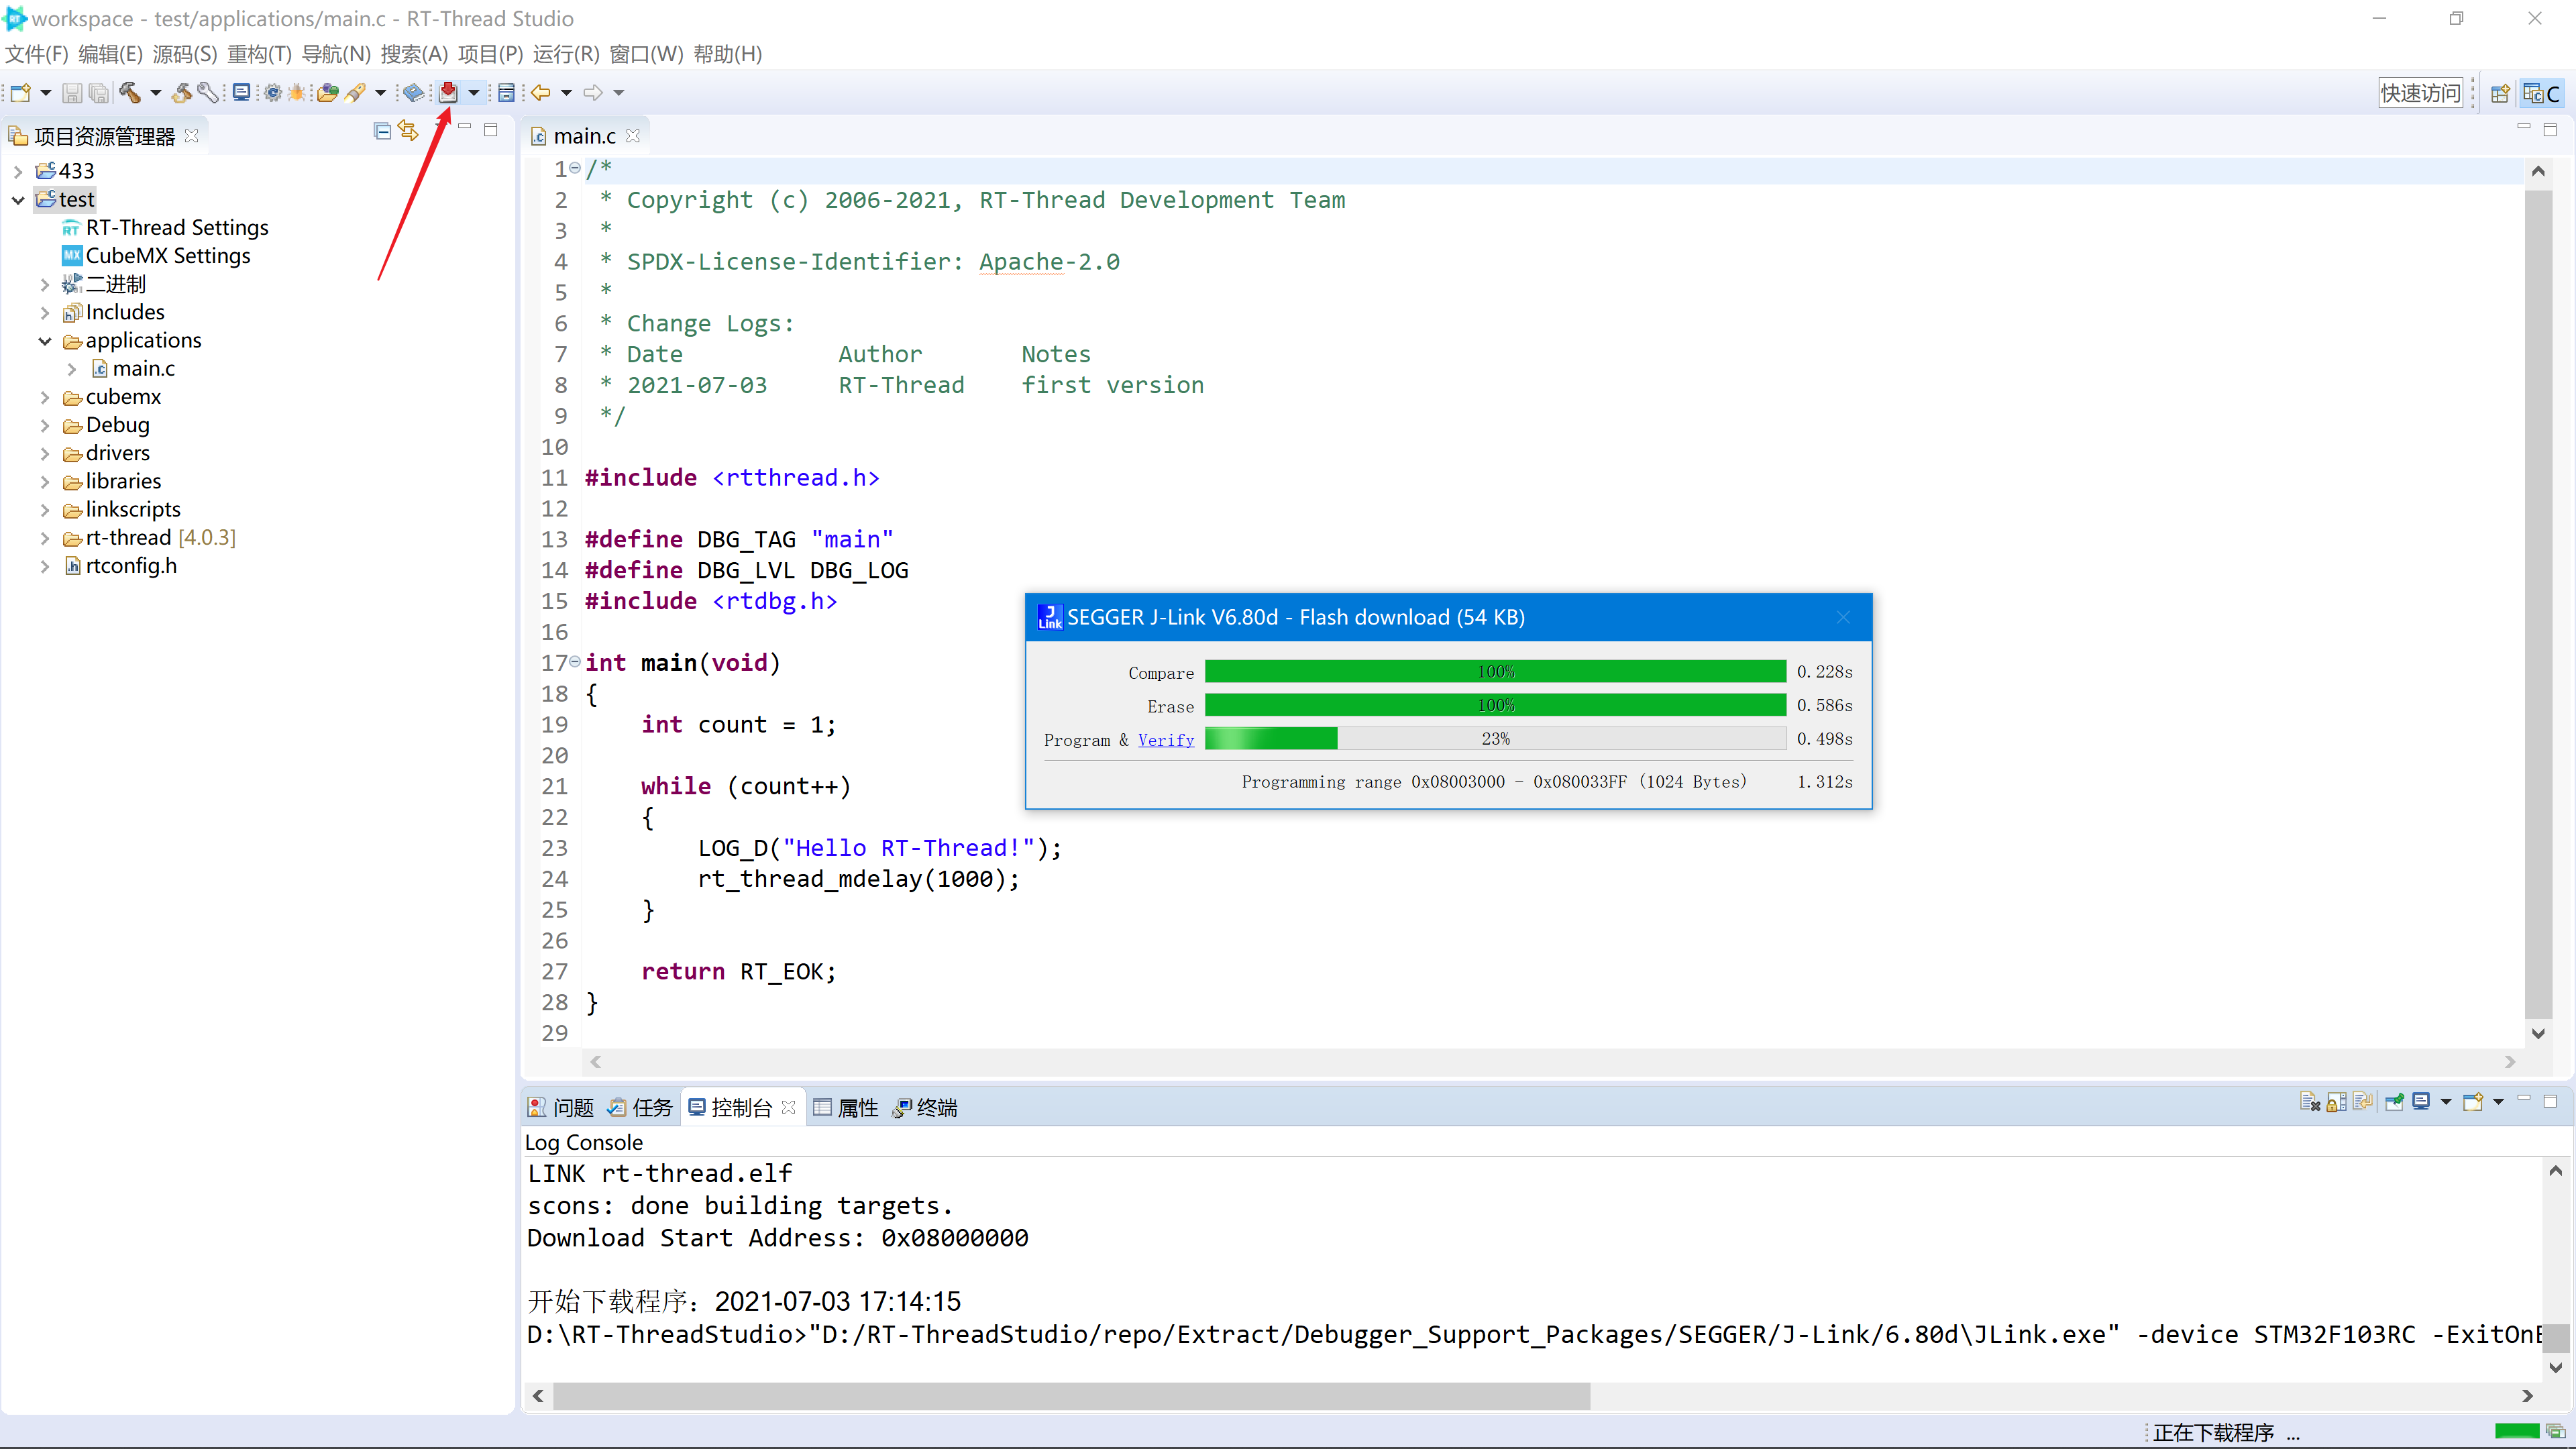Open dropdown next to search torch icon

[x=380, y=93]
